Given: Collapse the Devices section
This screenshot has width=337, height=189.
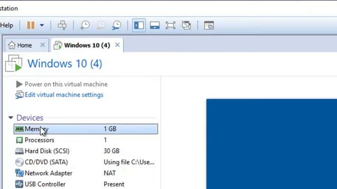Looking at the screenshot, I should click(11, 118).
